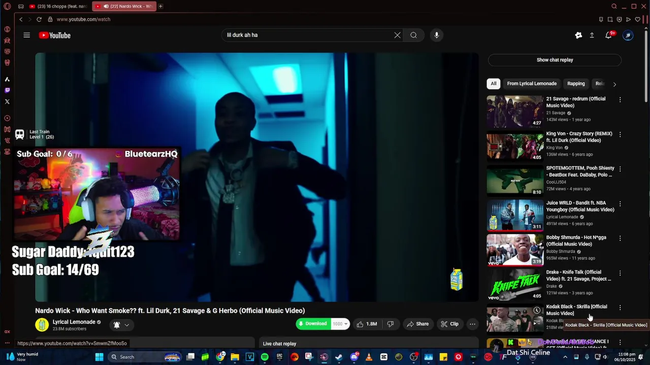
Task: Reload the page in Opera
Action: click(x=39, y=19)
